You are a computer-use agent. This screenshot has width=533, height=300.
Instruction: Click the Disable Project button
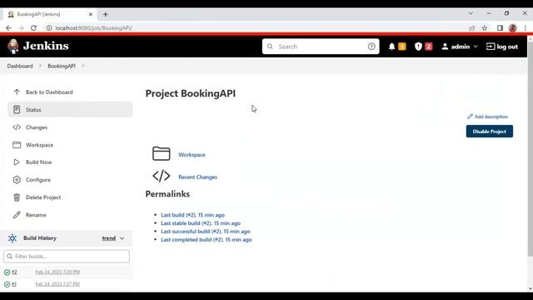coord(490,132)
